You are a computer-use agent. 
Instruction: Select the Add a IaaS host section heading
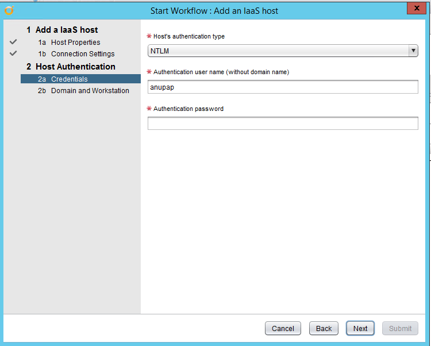pos(66,30)
